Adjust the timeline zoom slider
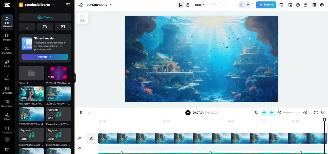The height and width of the screenshot is (154, 328). 292,113
